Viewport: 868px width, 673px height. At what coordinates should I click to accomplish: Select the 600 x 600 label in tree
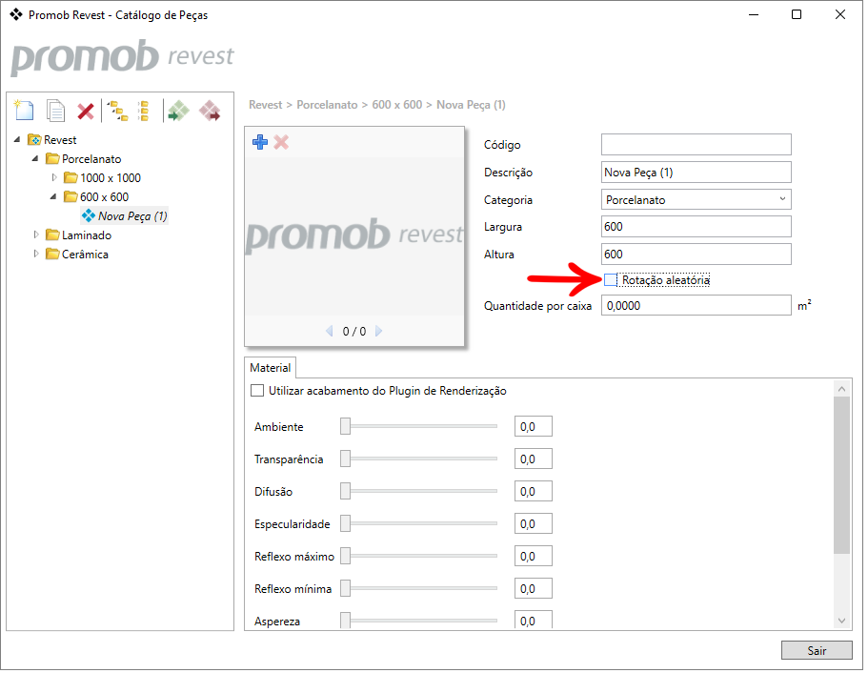(105, 197)
